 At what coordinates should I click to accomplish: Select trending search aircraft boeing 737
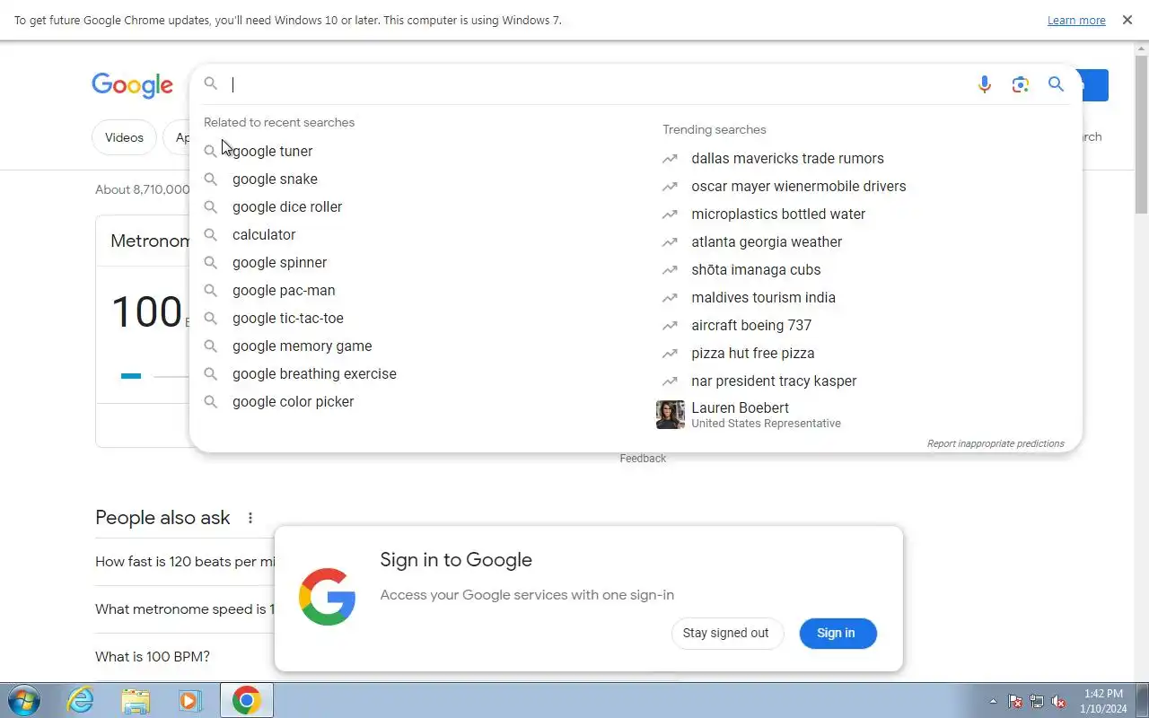click(751, 325)
